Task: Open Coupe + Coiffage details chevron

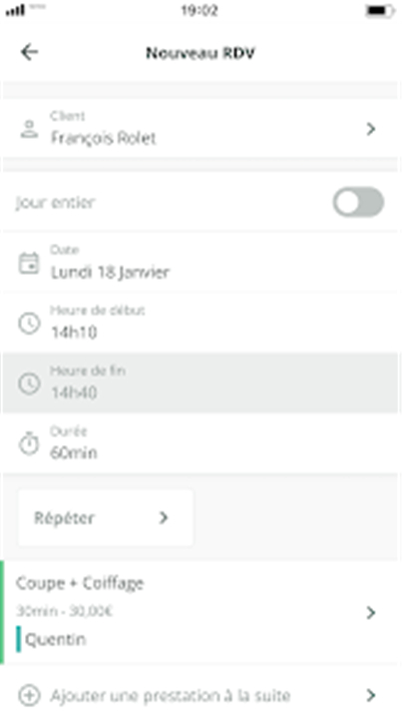Action: click(x=371, y=612)
